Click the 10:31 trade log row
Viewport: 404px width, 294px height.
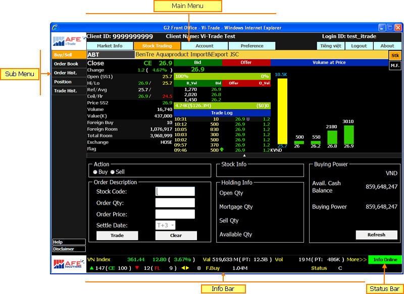pyautogui.click(x=222, y=119)
